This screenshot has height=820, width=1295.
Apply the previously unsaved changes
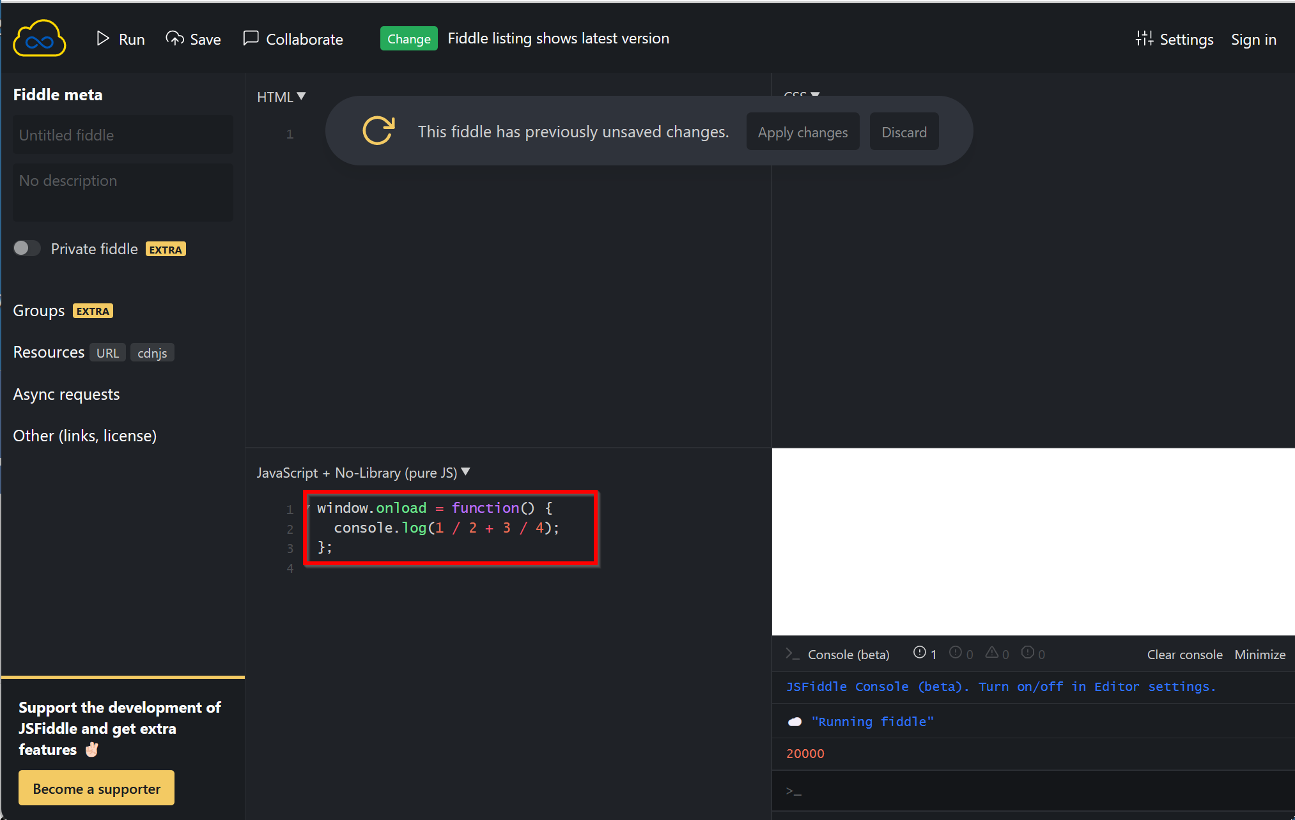click(x=803, y=132)
